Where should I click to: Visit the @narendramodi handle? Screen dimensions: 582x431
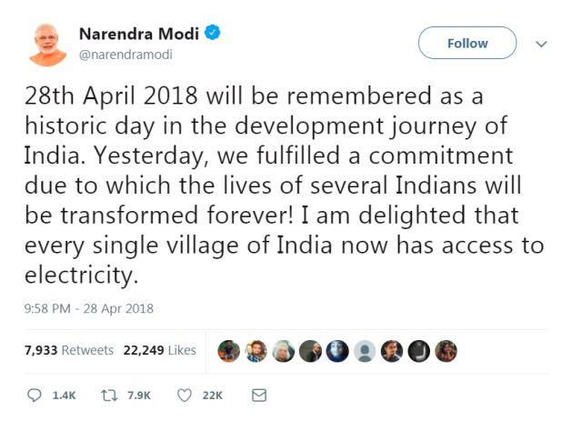click(125, 55)
